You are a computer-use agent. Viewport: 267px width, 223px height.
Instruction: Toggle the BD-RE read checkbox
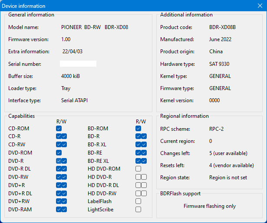point(138,153)
